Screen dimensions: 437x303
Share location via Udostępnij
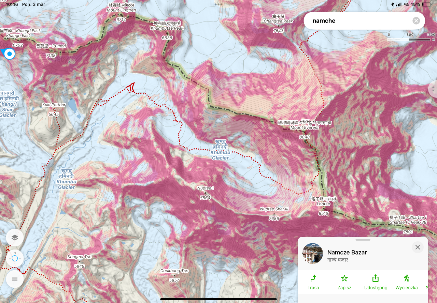(x=375, y=282)
